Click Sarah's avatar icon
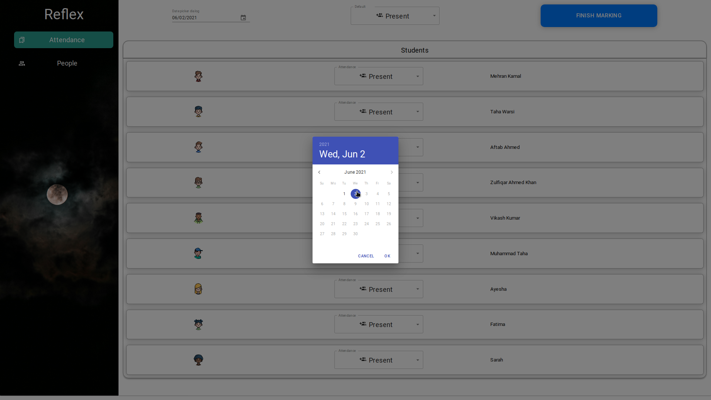This screenshot has height=400, width=711. click(x=198, y=360)
